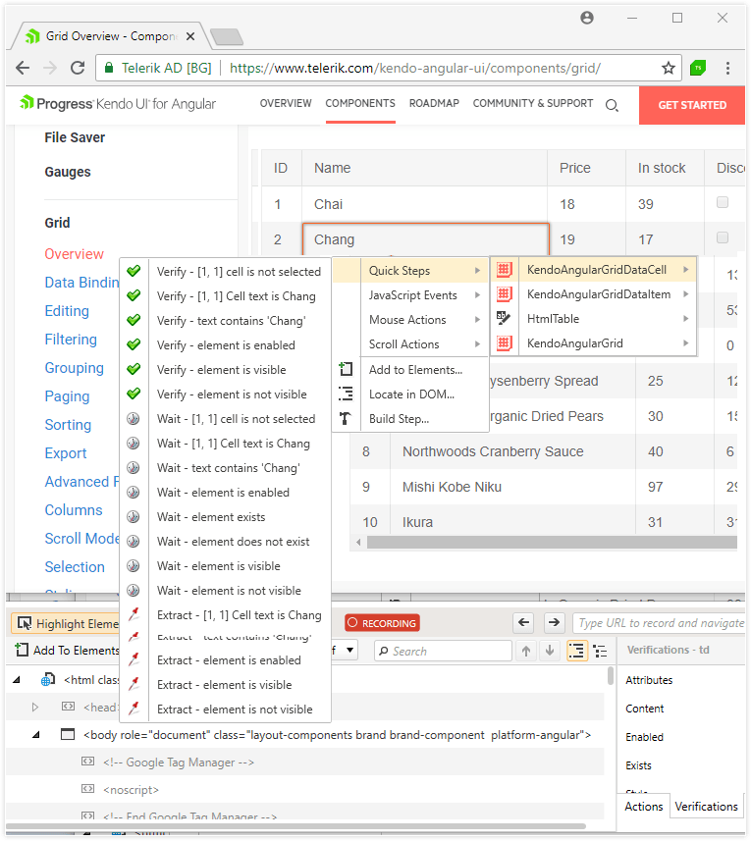
Task: Click clock icon beside Wait element exists
Action: pos(134,516)
